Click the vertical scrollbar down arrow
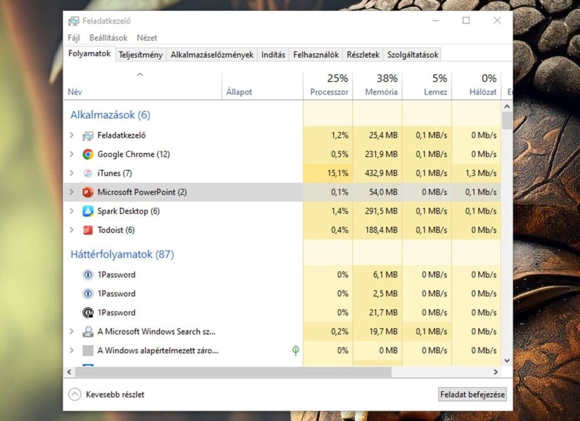The height and width of the screenshot is (421, 580). [x=507, y=361]
